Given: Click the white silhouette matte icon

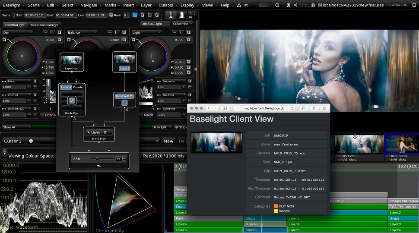Looking at the screenshot, I should pos(182,15).
